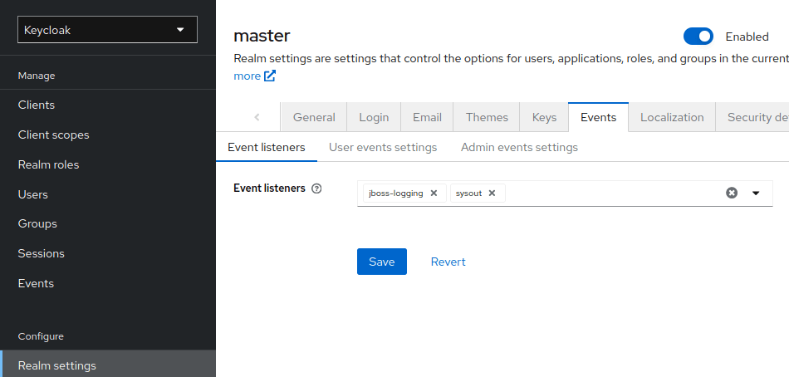This screenshot has height=377, width=789.
Task: Remove the jboss-logging event listener chip
Action: (x=434, y=193)
